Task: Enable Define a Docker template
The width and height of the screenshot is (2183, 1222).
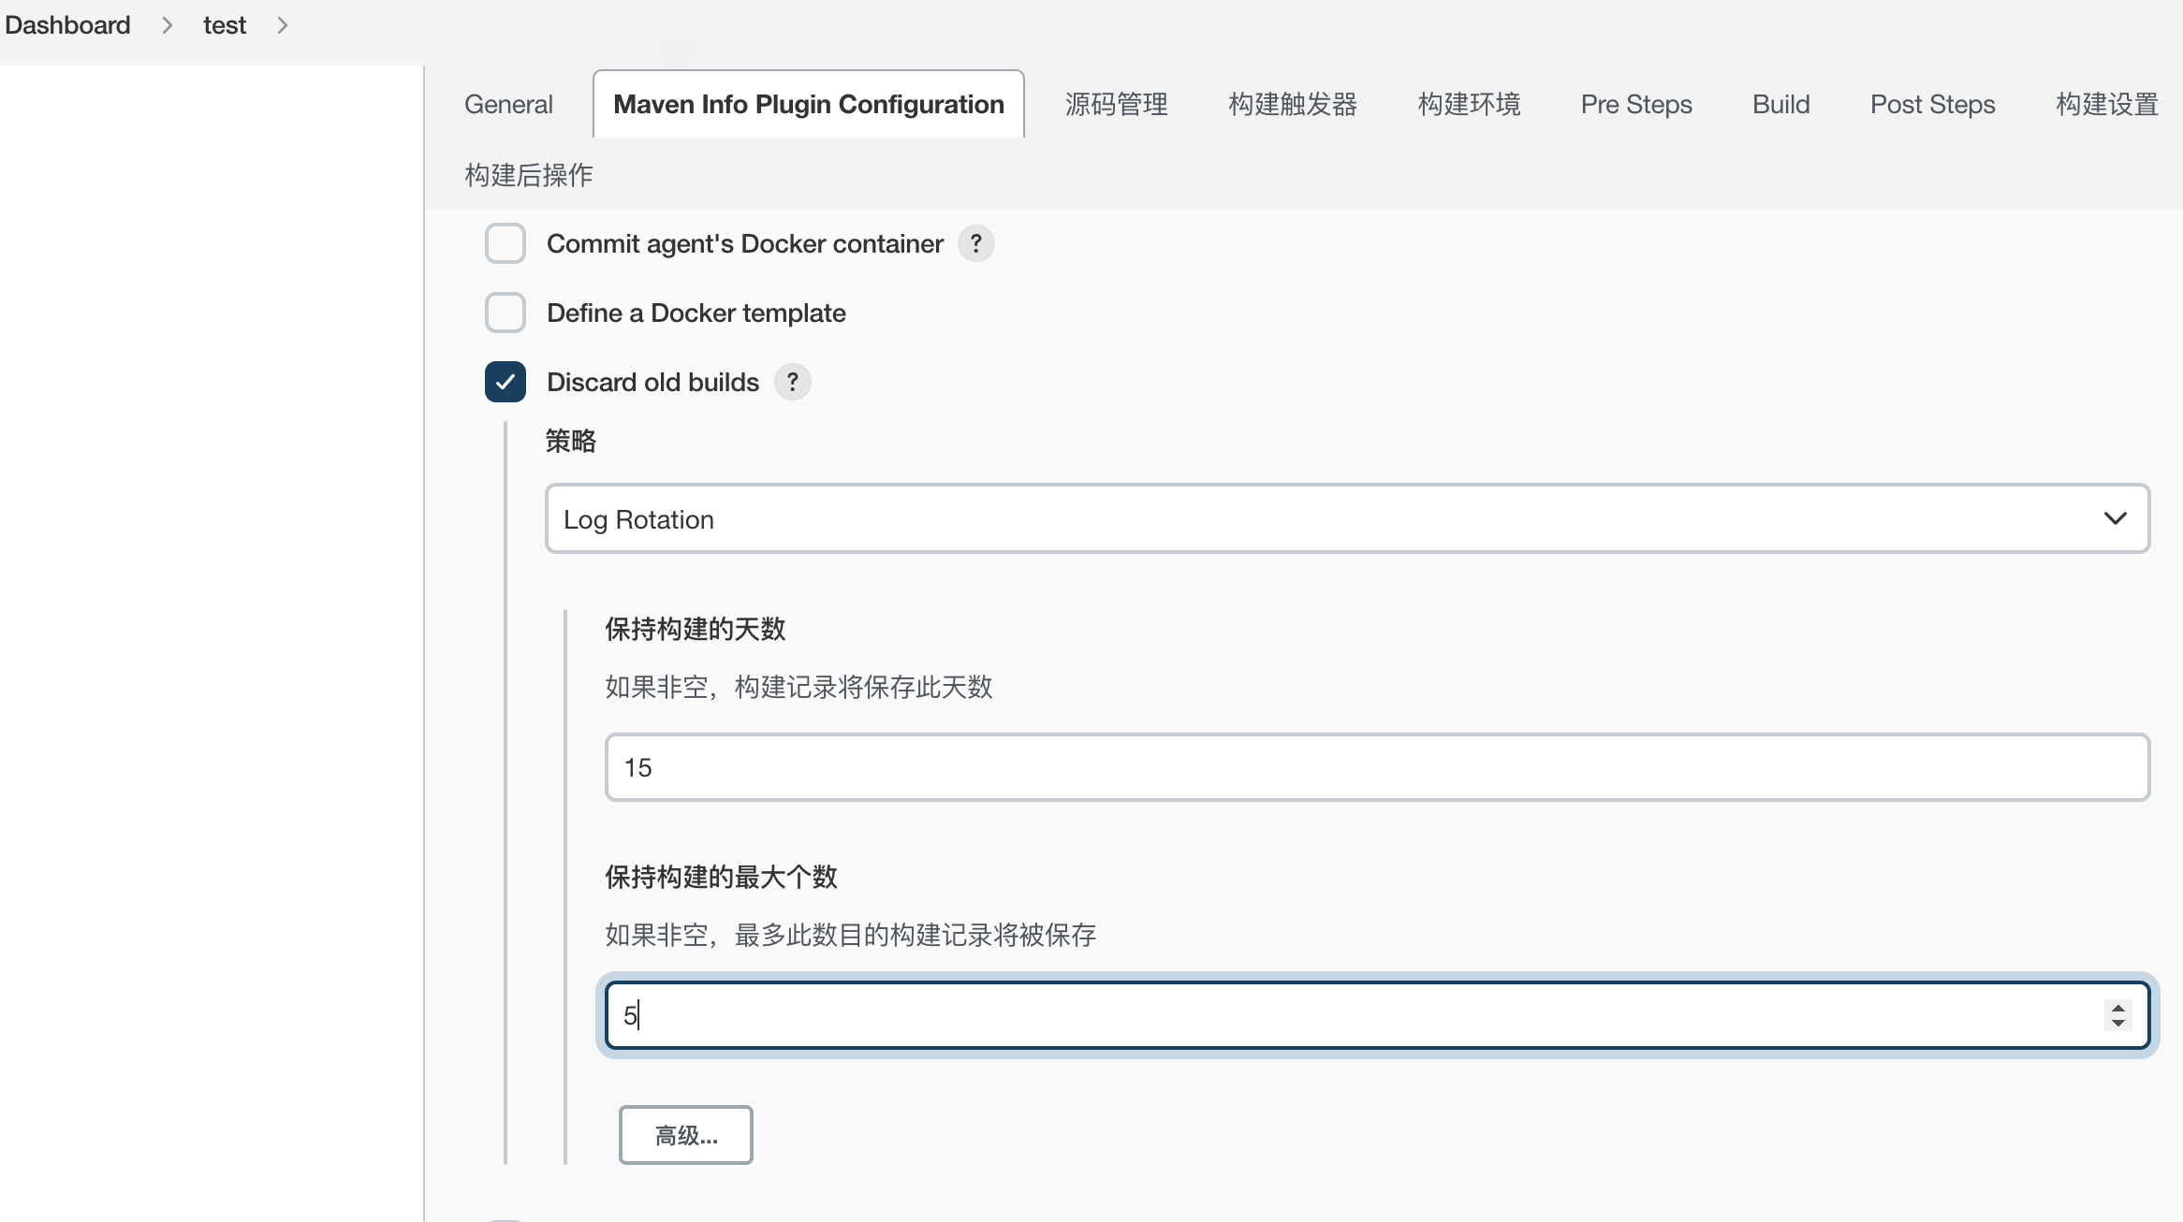Action: pyautogui.click(x=505, y=313)
